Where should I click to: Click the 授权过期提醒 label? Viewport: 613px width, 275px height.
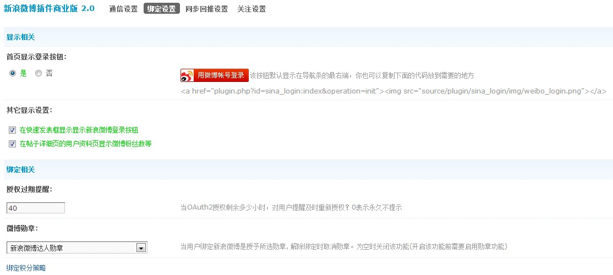tap(30, 189)
